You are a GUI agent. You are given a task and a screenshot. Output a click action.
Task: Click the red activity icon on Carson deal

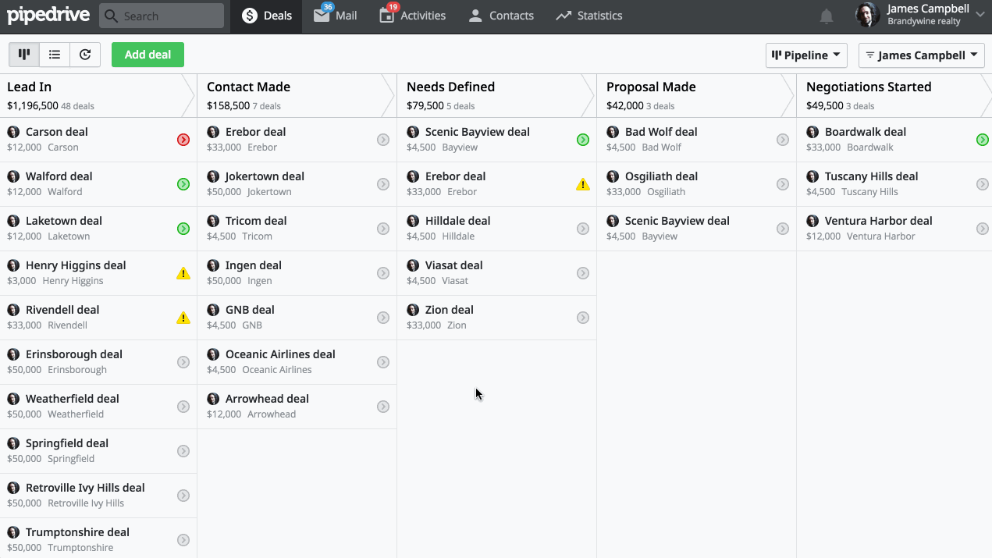pos(183,140)
